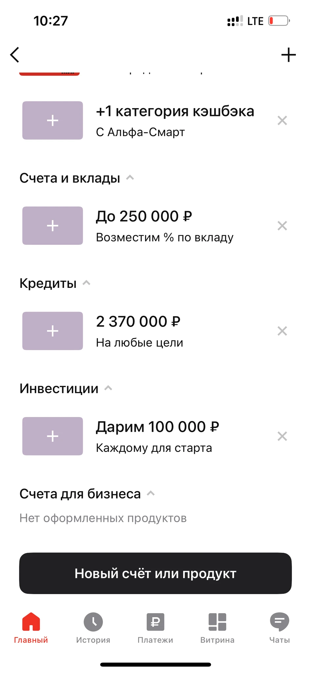Dismiss the cashback category offer
The width and height of the screenshot is (311, 673).
(282, 121)
